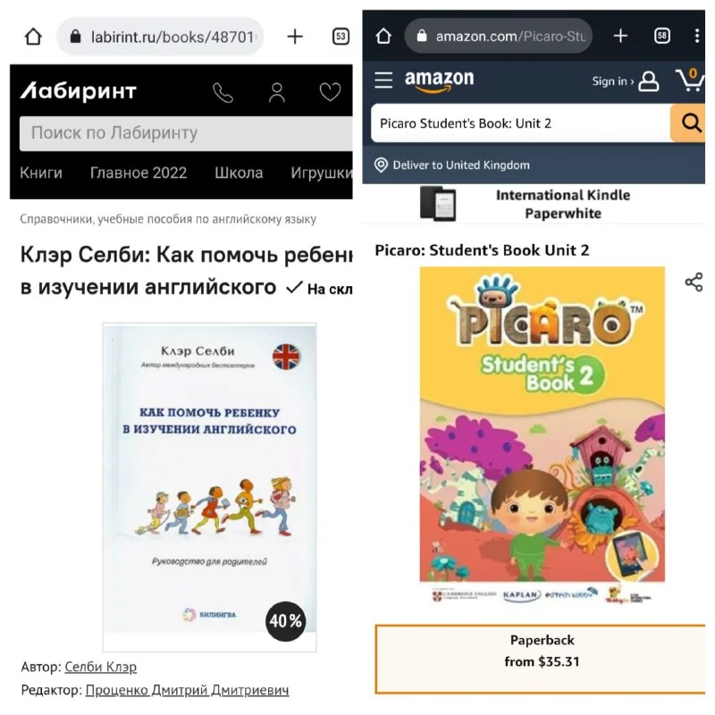Open the tab switcher showing 58 tabs
715x715 pixels.
[661, 36]
